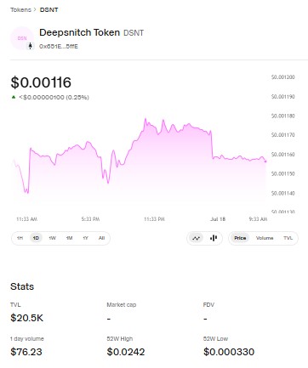
Task: Switch chart to Volume tab
Action: coord(265,238)
